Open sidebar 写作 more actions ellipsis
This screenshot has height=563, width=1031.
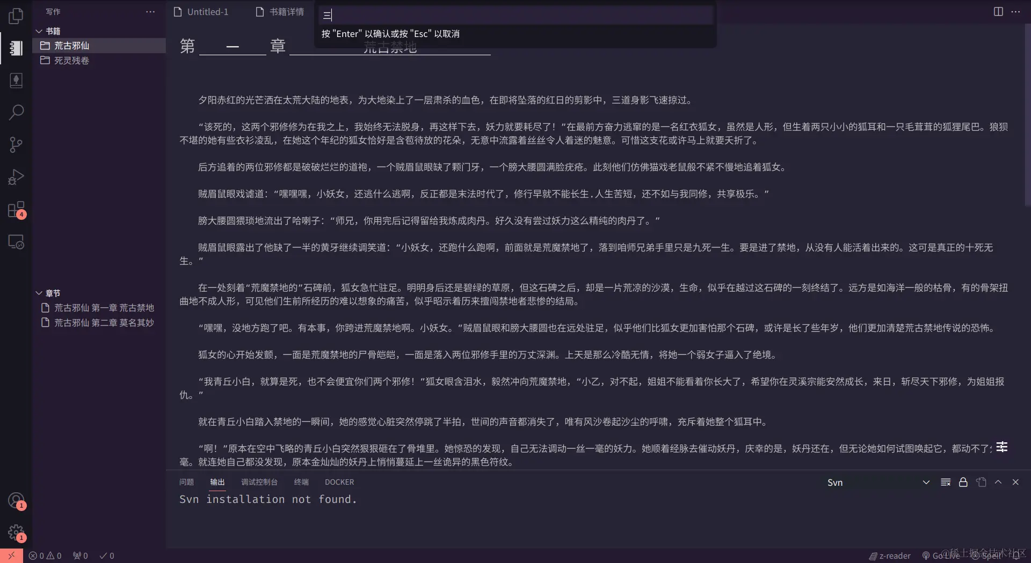pyautogui.click(x=150, y=12)
